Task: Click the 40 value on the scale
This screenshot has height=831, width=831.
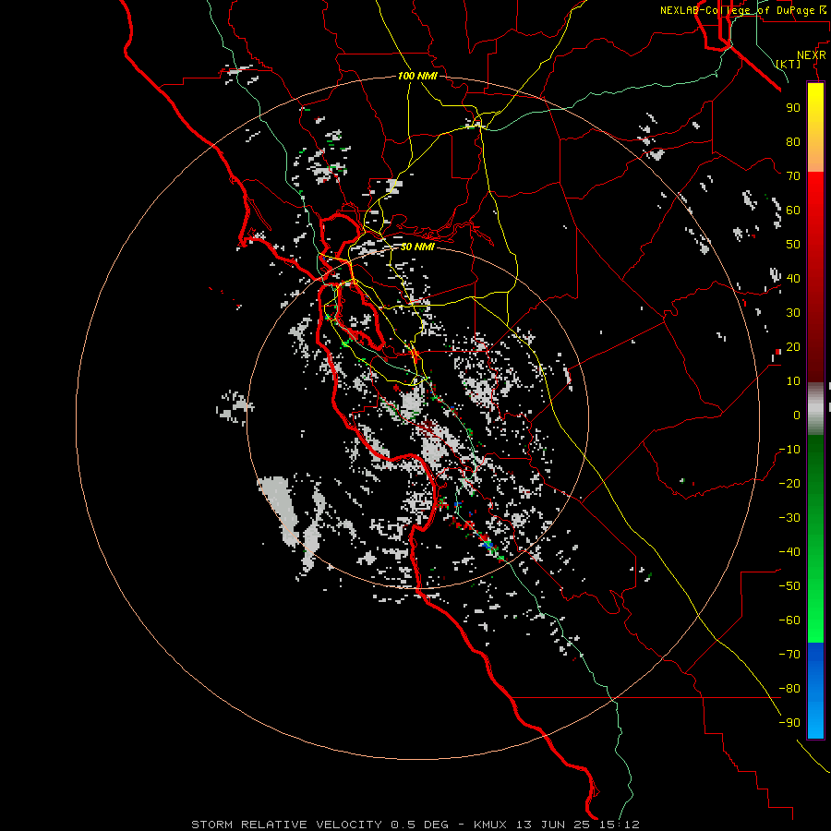Action: [793, 279]
